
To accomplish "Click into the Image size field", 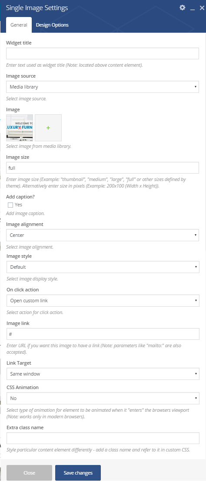I will pos(103,168).
